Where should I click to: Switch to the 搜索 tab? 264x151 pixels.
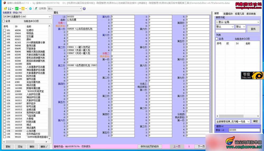click(217, 14)
